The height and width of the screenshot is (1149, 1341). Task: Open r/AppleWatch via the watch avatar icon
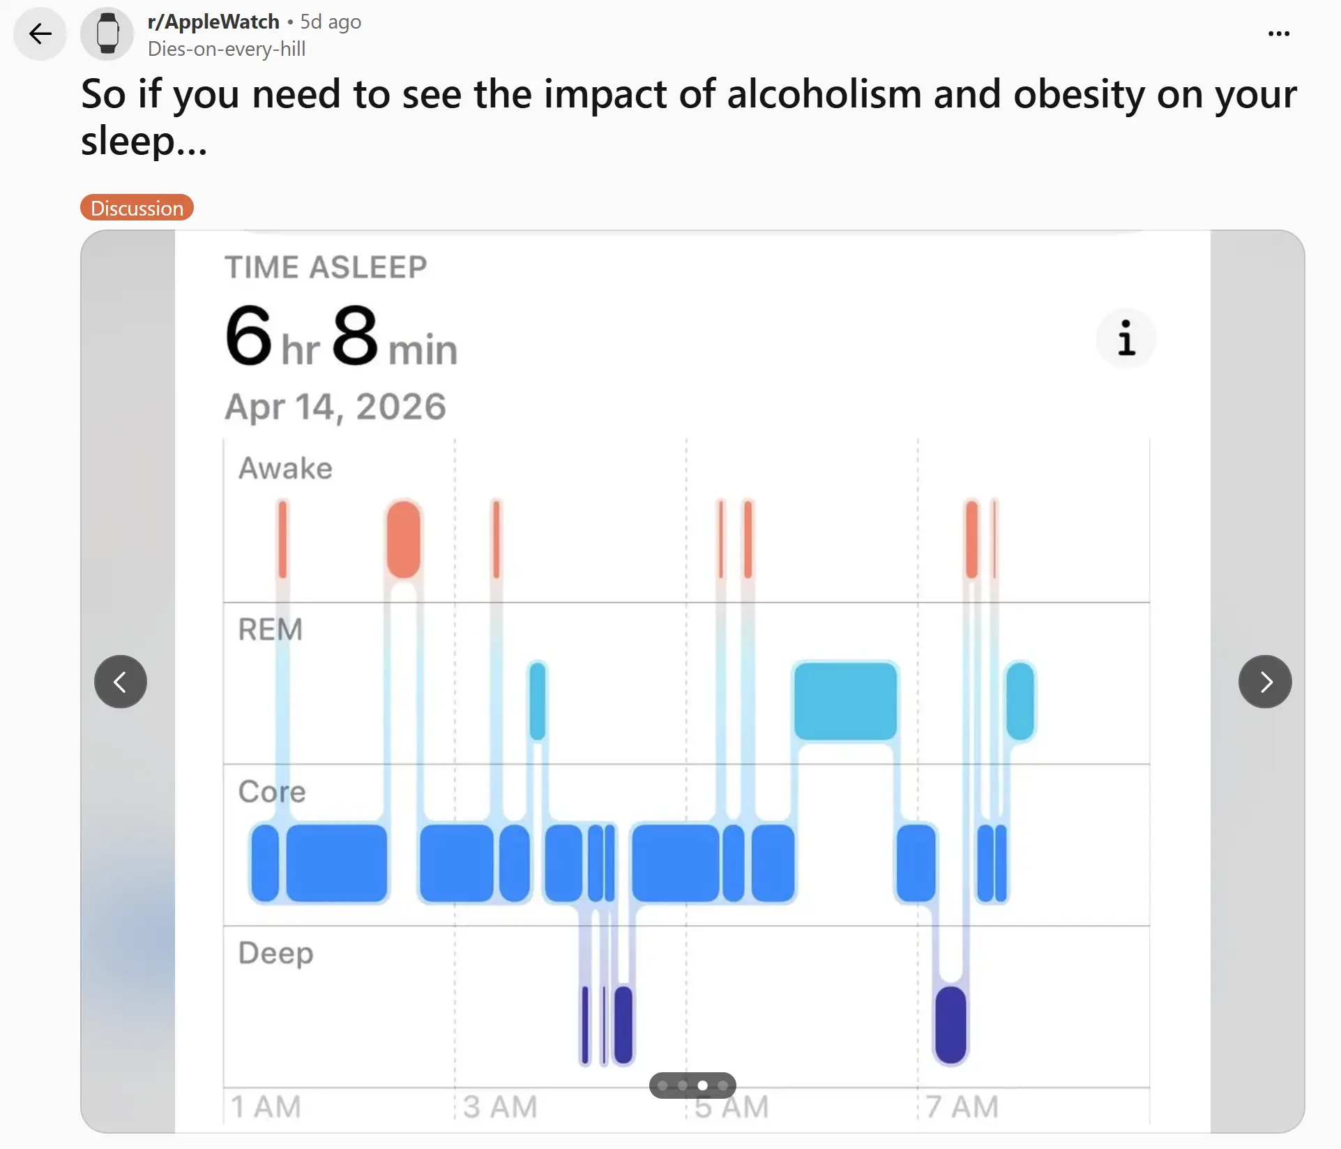coord(106,33)
